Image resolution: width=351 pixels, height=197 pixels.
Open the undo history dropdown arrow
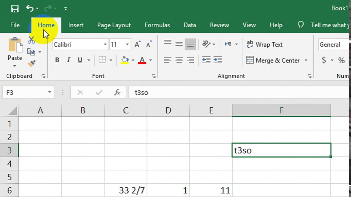37,9
